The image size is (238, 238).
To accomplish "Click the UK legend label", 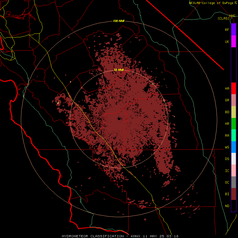I will [x=227, y=42].
